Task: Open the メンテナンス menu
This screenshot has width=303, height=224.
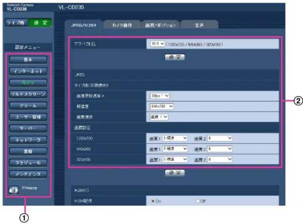Action: [28, 174]
